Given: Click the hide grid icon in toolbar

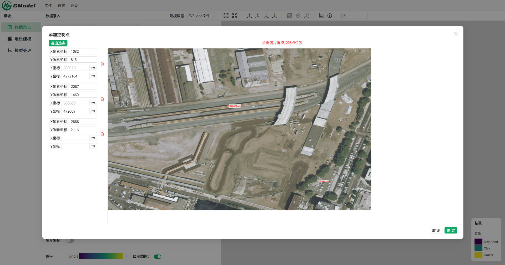Looking at the screenshot, I should pyautogui.click(x=289, y=16).
